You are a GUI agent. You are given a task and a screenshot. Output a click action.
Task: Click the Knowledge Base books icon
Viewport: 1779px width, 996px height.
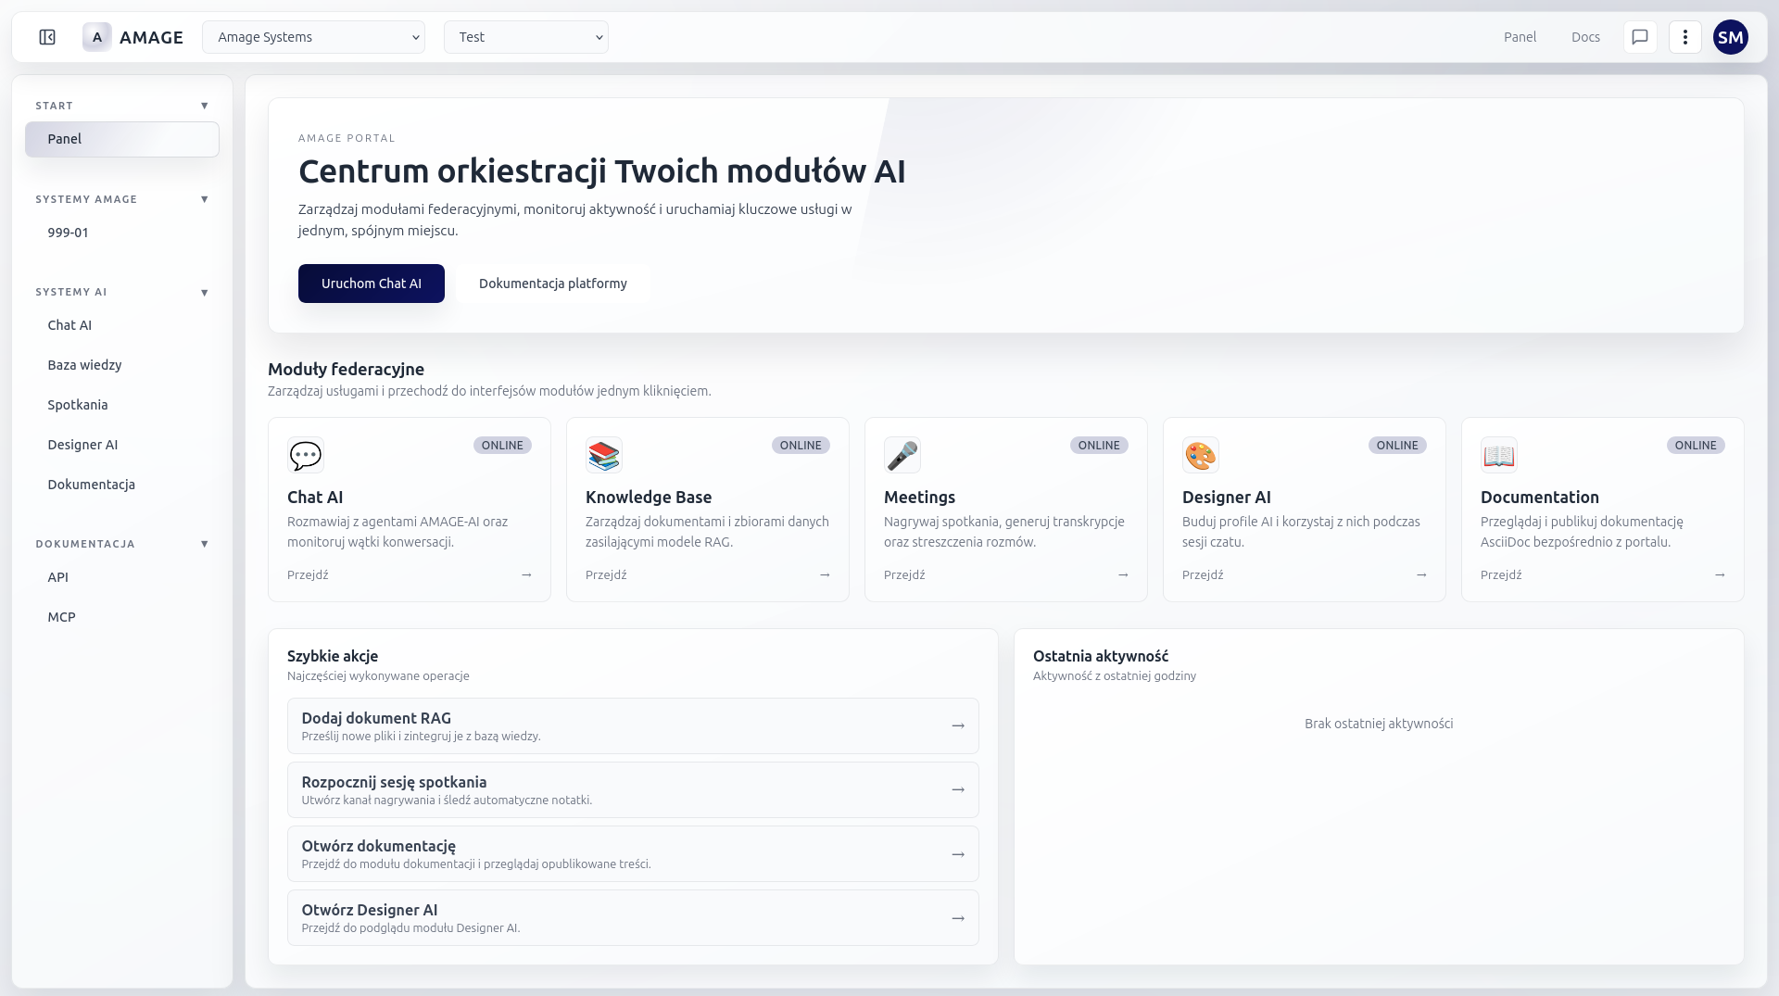603,455
